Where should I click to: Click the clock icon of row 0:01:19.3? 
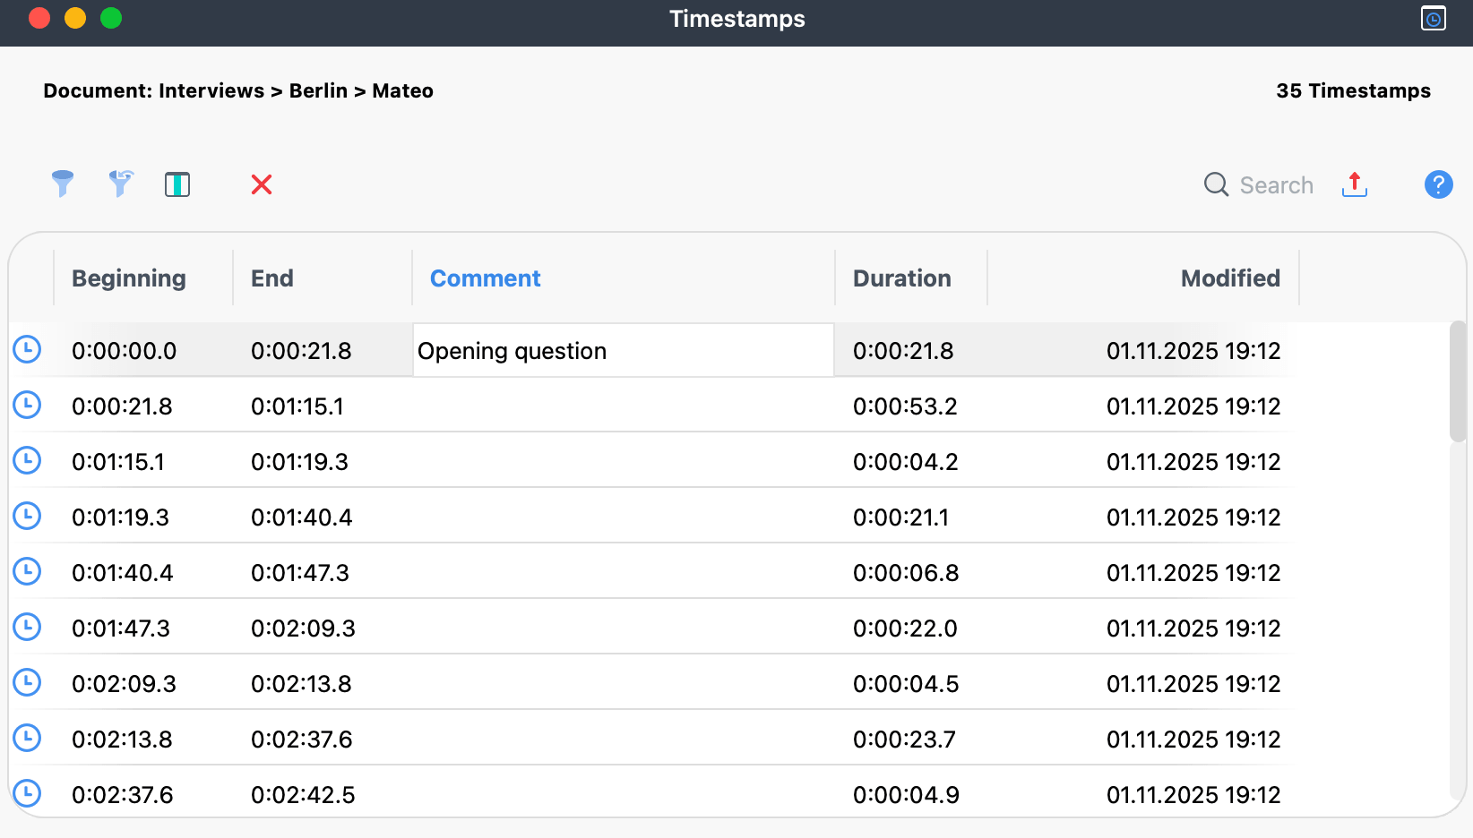click(x=27, y=516)
